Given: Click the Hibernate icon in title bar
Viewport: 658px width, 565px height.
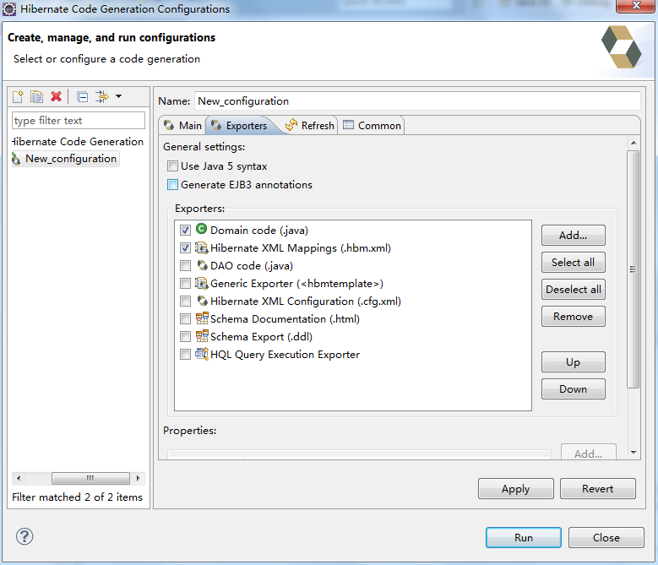Looking at the screenshot, I should pyautogui.click(x=9, y=8).
